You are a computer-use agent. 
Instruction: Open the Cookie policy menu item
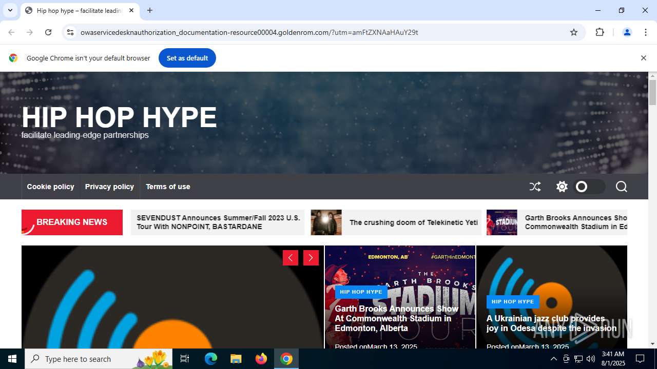point(50,187)
